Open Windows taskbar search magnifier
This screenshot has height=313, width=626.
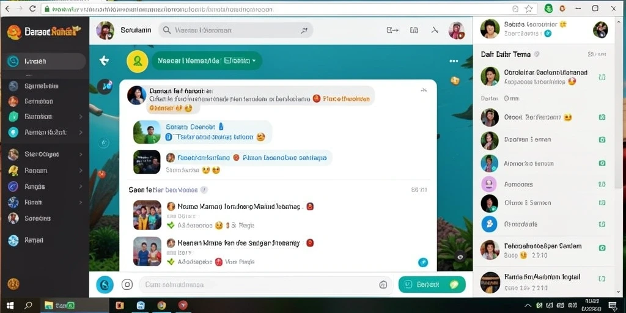point(28,306)
